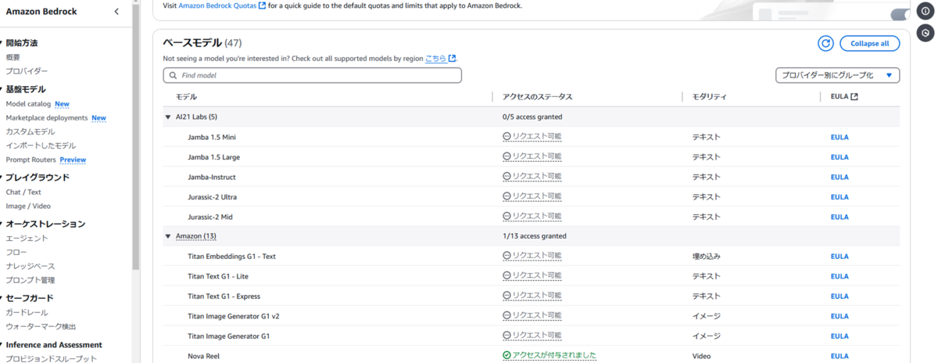This screenshot has width=938, height=363.
Task: Open the こちら supported models link
Action: point(436,59)
